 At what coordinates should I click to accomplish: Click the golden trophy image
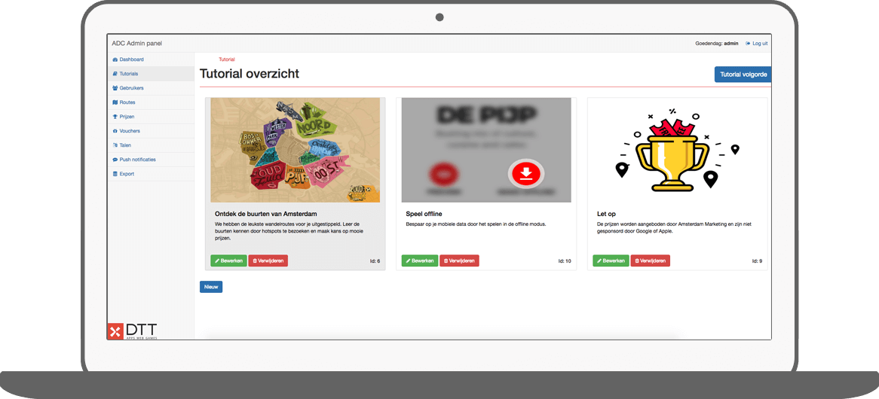click(678, 150)
